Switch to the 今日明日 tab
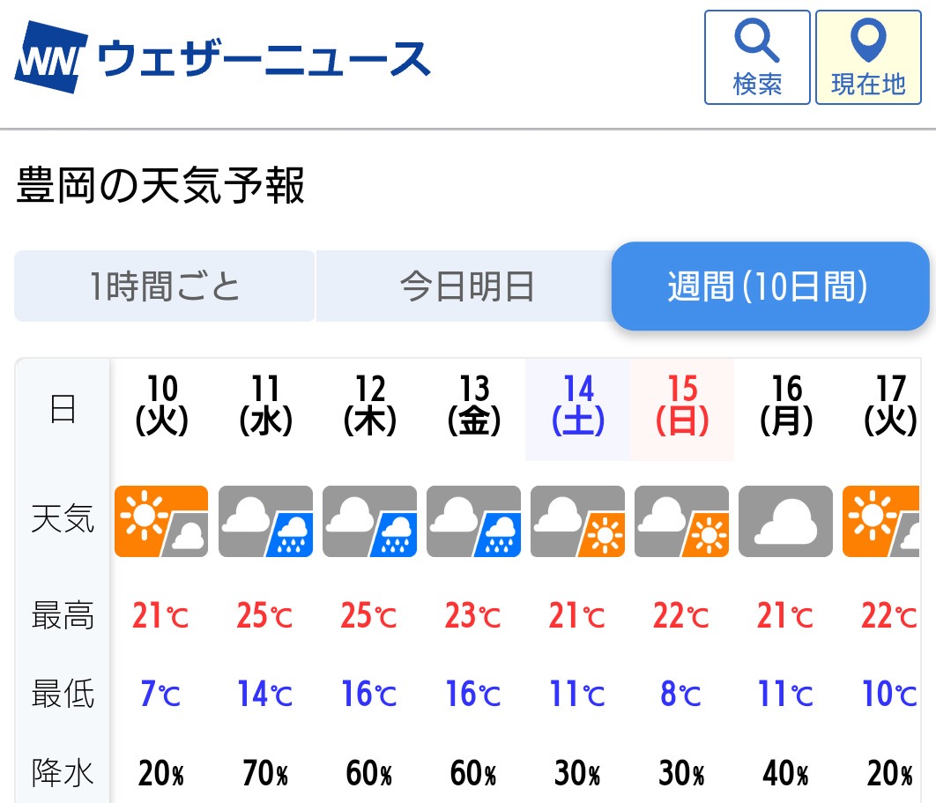The image size is (936, 803). [466, 286]
